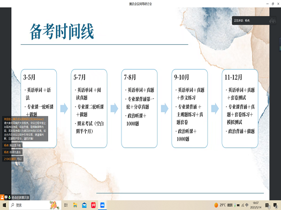Click the green microphone status icon
281x210 pixels.
pyautogui.click(x=9, y=197)
